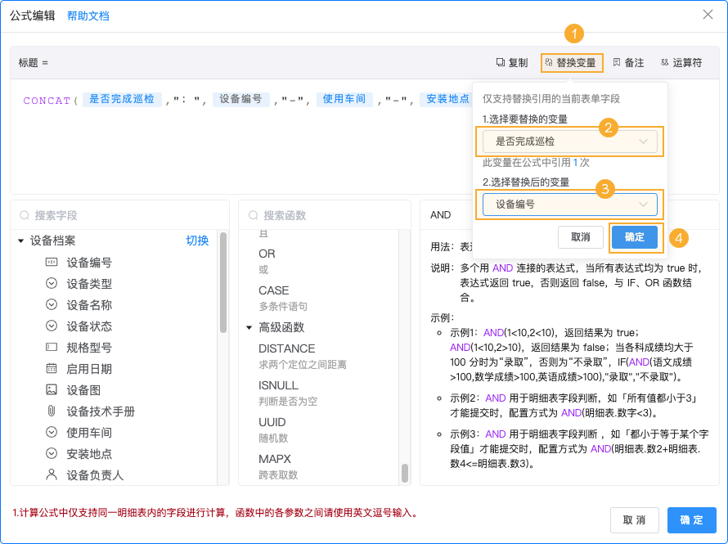Click the 复制 copy icon

502,62
